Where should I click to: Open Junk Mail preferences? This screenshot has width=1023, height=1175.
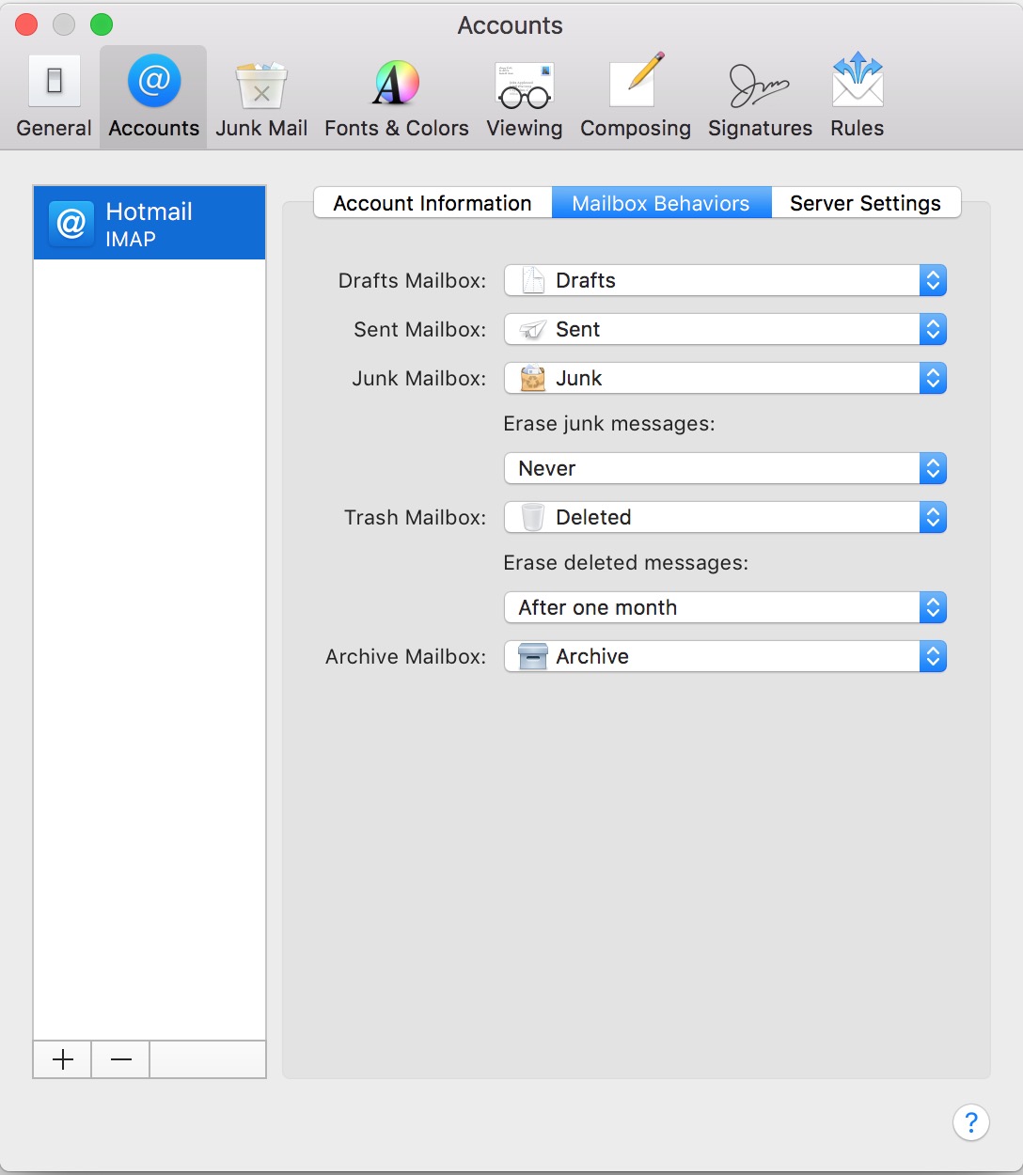coord(261,97)
